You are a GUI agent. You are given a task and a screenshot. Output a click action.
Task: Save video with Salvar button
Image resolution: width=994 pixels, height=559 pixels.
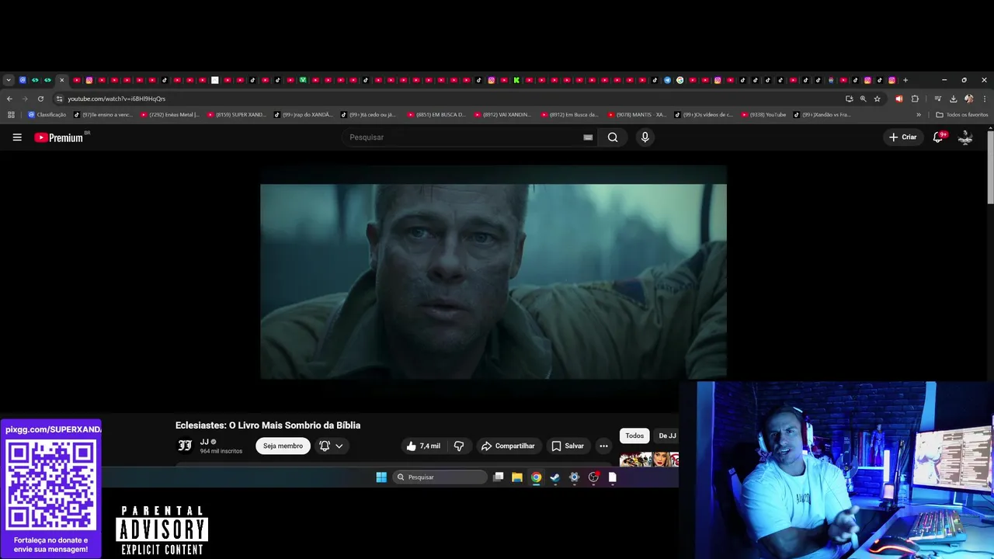(568, 446)
